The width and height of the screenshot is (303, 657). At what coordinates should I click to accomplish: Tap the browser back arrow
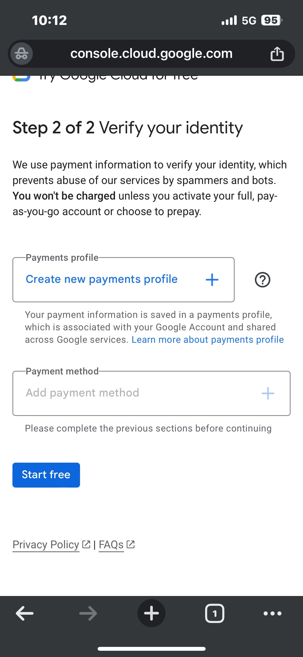coord(25,613)
